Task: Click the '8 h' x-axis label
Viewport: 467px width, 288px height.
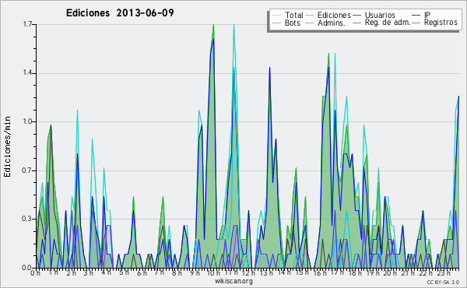Action: pyautogui.click(x=177, y=273)
